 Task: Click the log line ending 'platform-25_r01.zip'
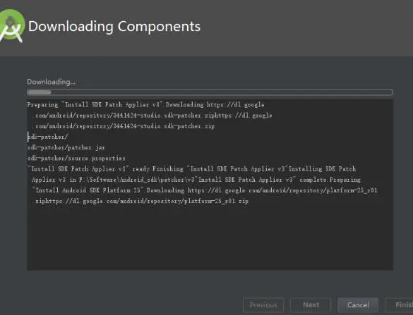pos(142,201)
